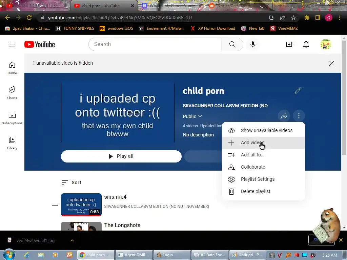Open Chrome profile G avatar
The width and height of the screenshot is (347, 260).
click(328, 18)
